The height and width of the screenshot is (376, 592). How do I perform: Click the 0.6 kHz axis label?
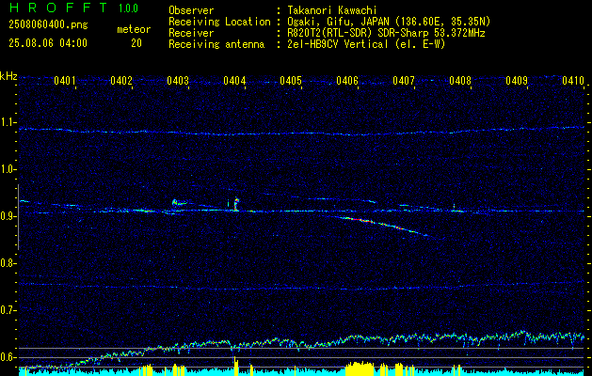[8, 357]
